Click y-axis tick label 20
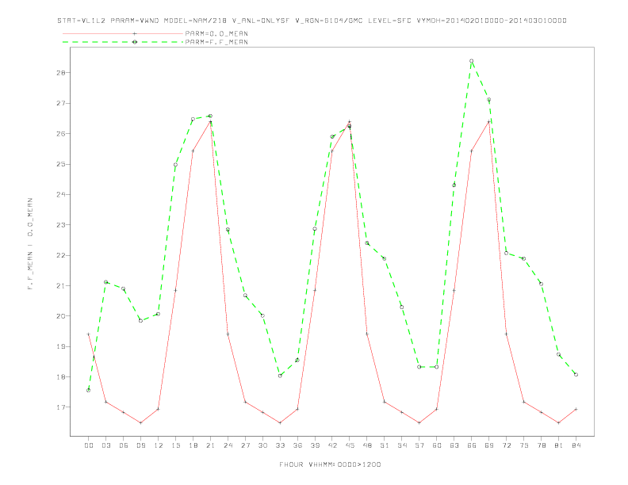The height and width of the screenshot is (485, 628). pyautogui.click(x=61, y=316)
